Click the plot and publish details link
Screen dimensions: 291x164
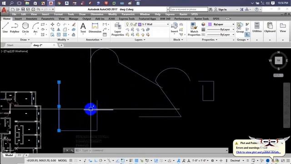click(258, 152)
